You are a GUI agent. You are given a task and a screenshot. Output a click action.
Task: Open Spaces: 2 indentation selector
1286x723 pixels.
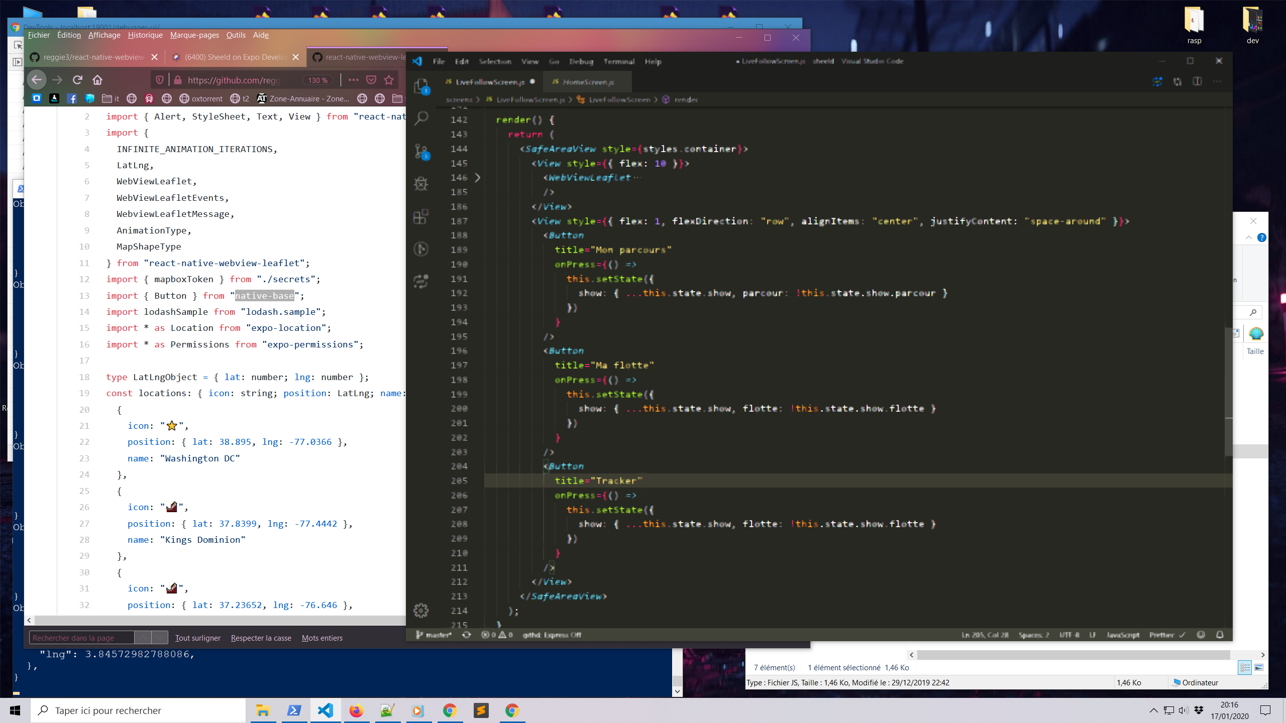pyautogui.click(x=1034, y=635)
